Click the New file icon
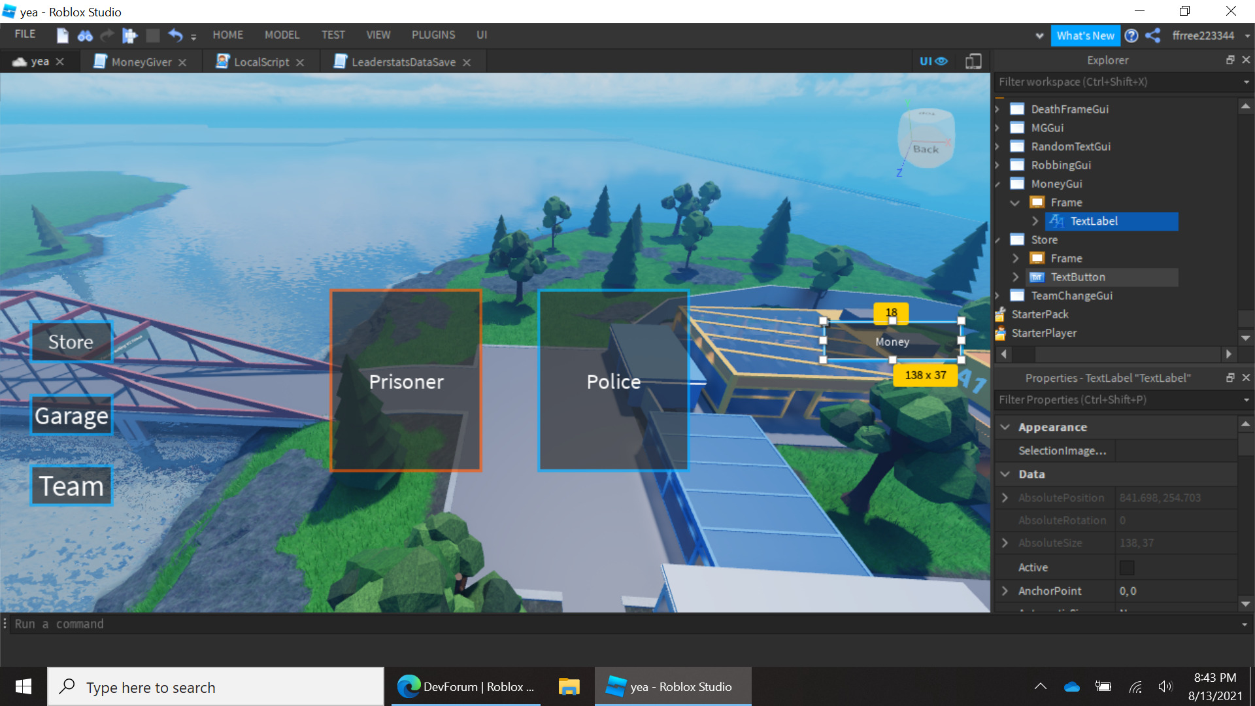This screenshot has width=1255, height=706. pyautogui.click(x=62, y=35)
